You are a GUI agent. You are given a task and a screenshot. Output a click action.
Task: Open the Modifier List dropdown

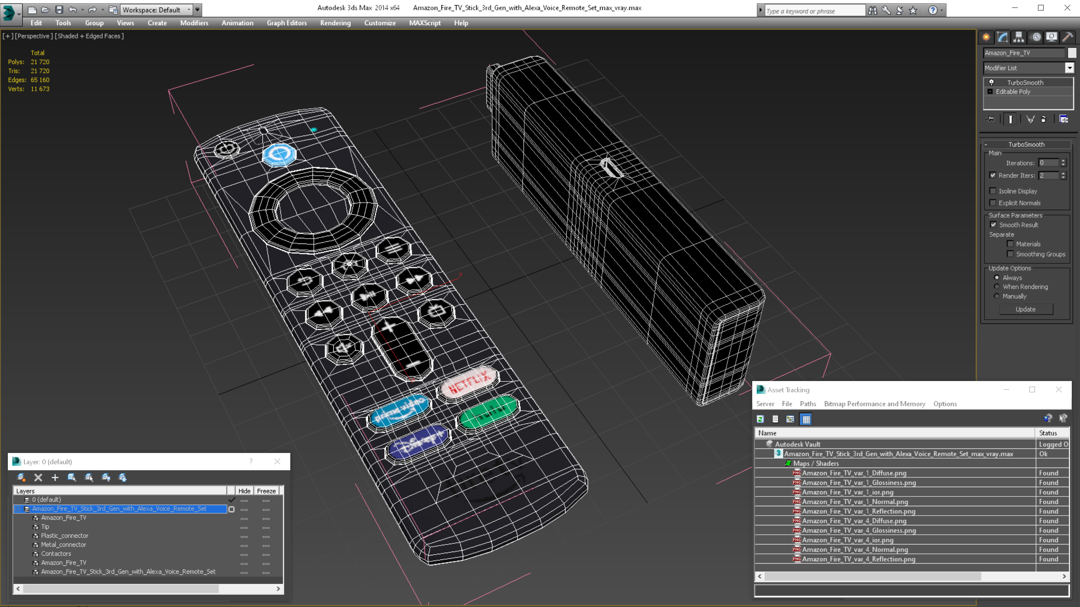[x=1069, y=68]
